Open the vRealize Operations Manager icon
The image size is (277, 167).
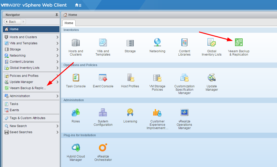[184, 112]
